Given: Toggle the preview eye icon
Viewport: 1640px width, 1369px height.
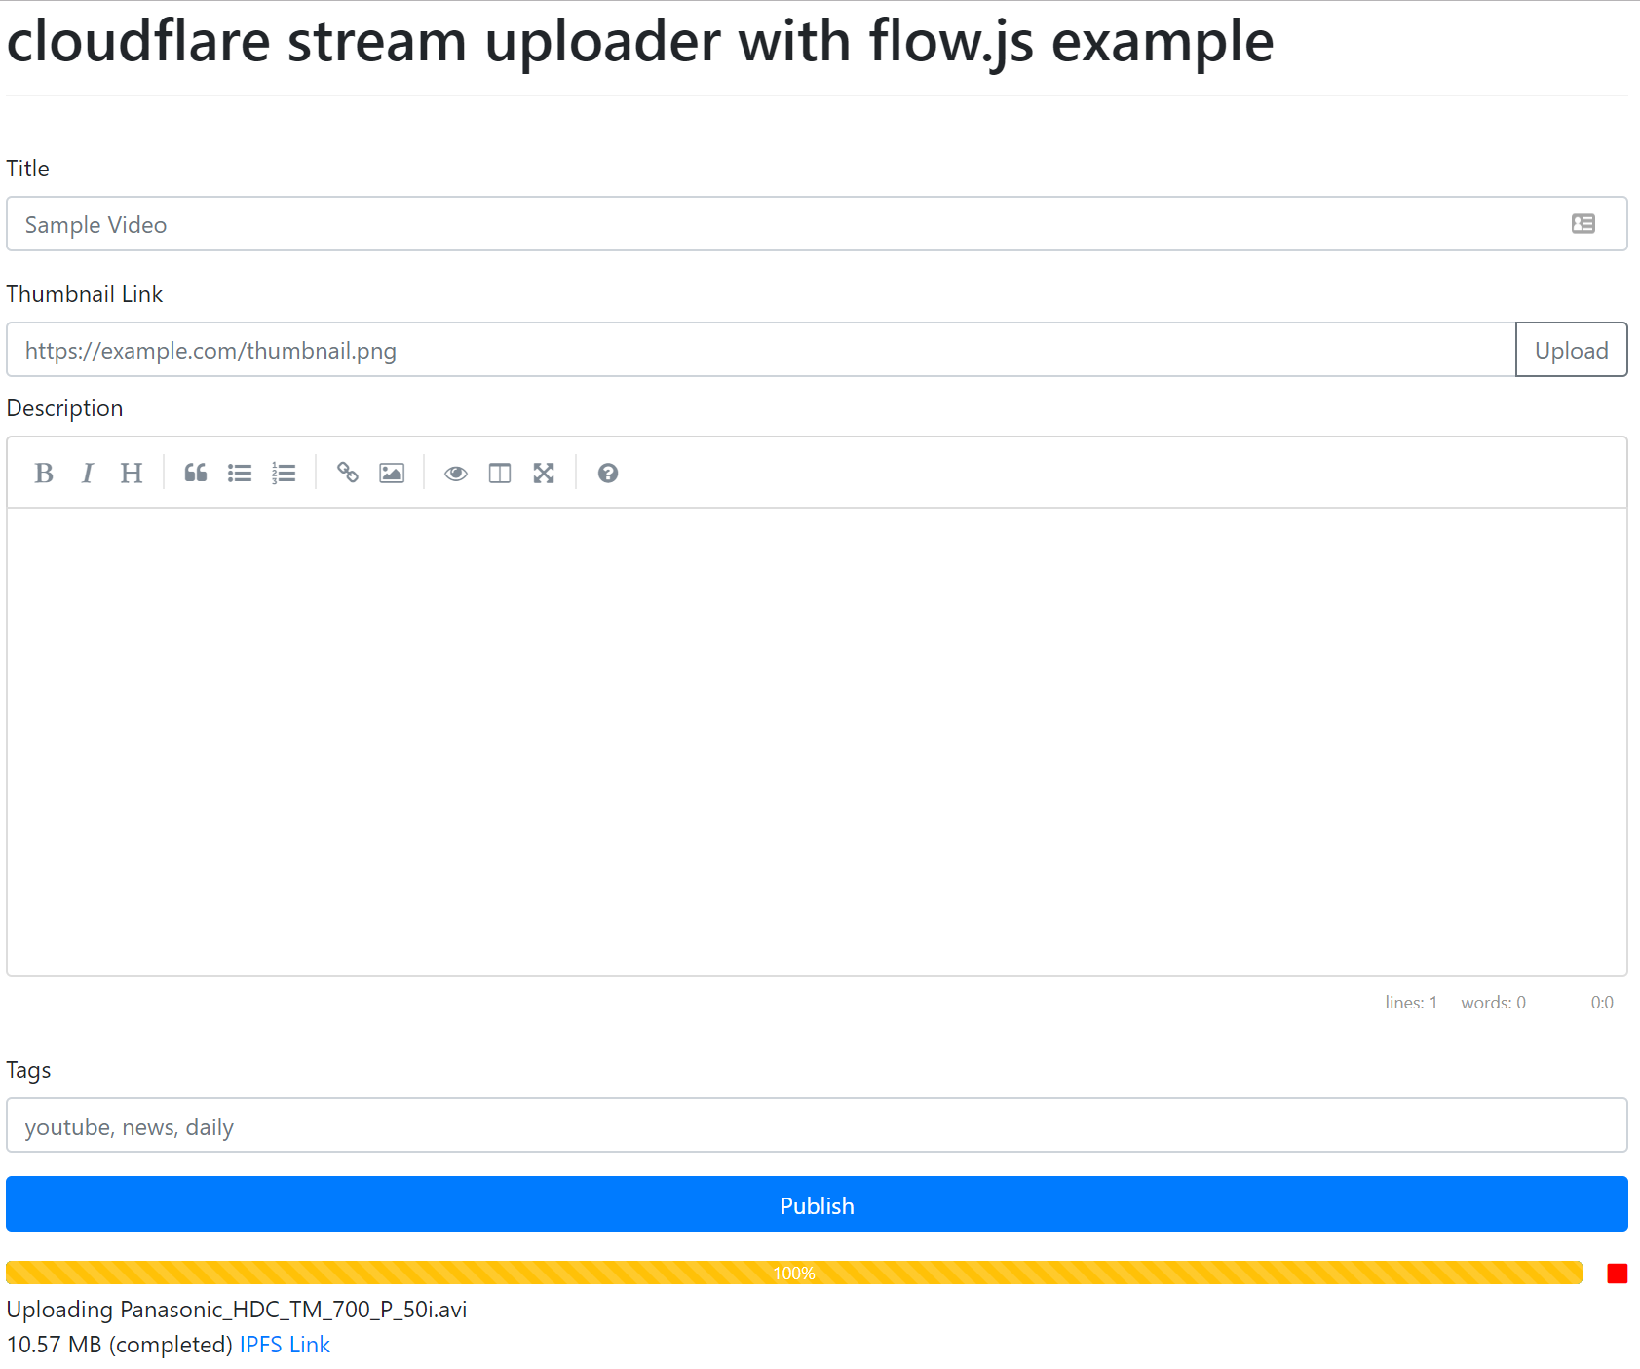Looking at the screenshot, I should click(456, 474).
